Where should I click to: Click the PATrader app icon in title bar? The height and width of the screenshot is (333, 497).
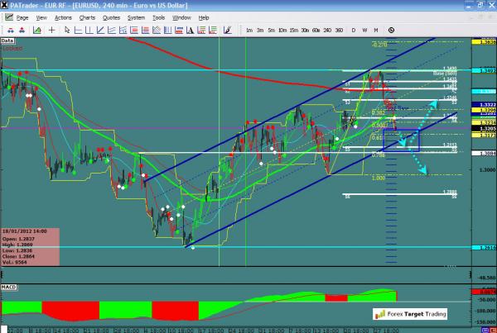[5, 5]
